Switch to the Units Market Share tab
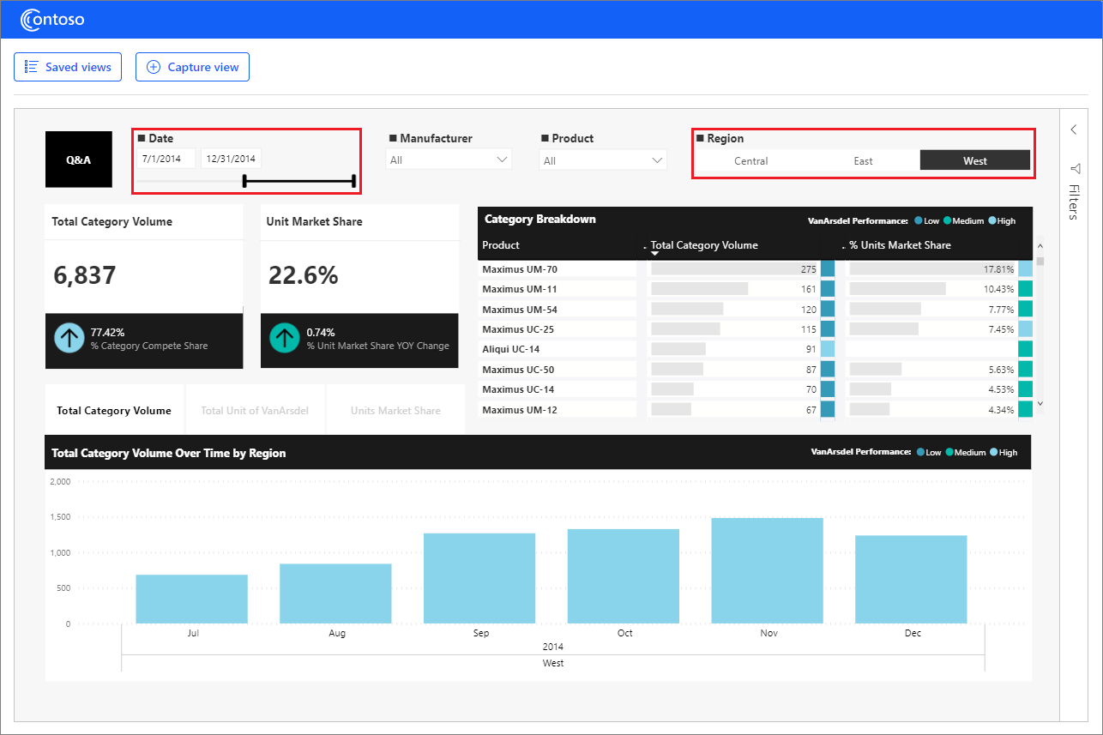Screen dimensions: 1103x735 pos(395,410)
